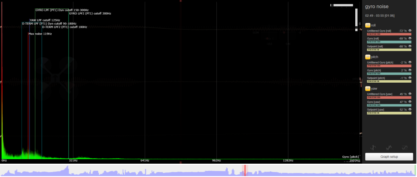
Task: Select the Unfiltered Gyro [pitch] color bar
Action: coord(389,66)
